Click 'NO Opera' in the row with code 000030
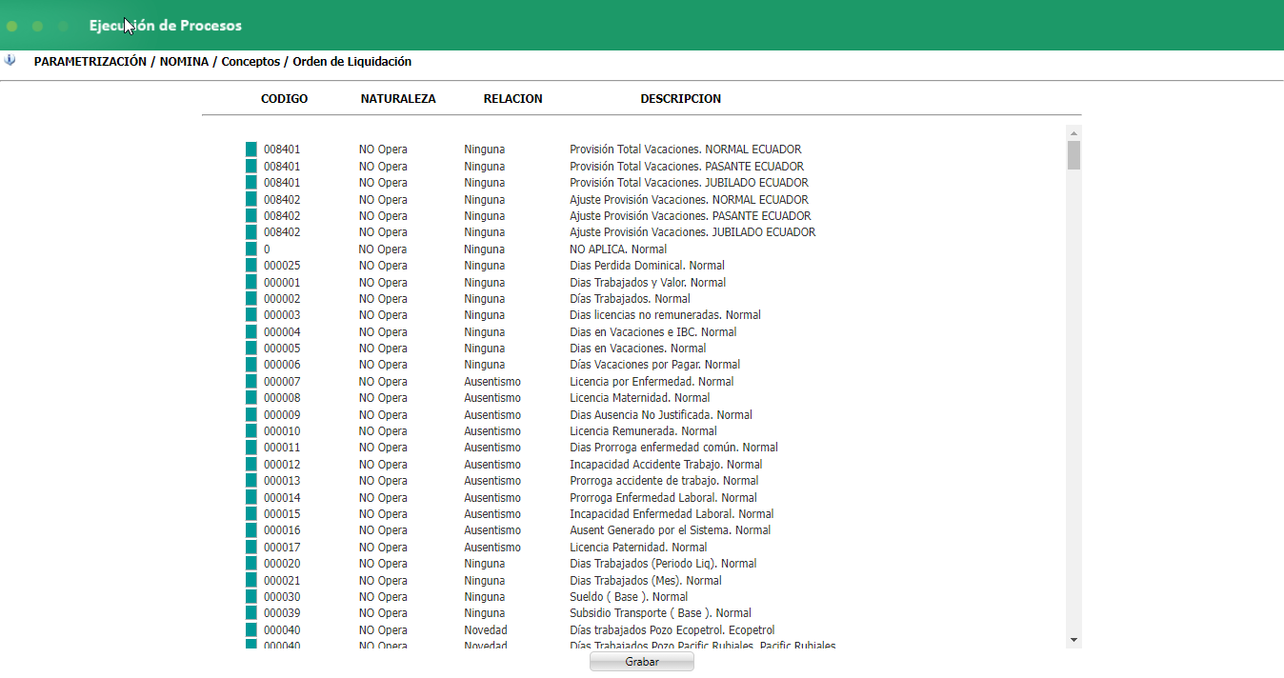The image size is (1284, 678). point(383,597)
